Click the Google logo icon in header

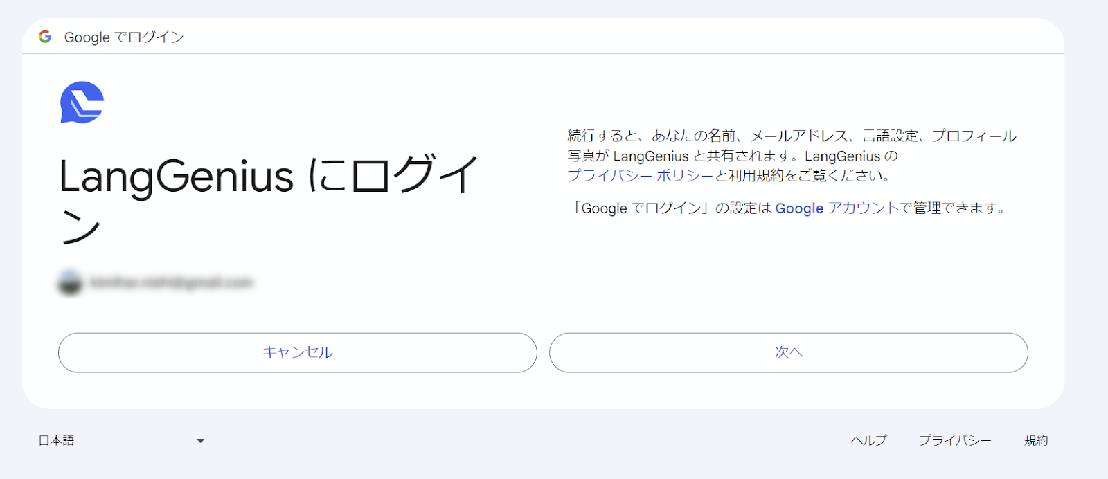click(x=45, y=37)
